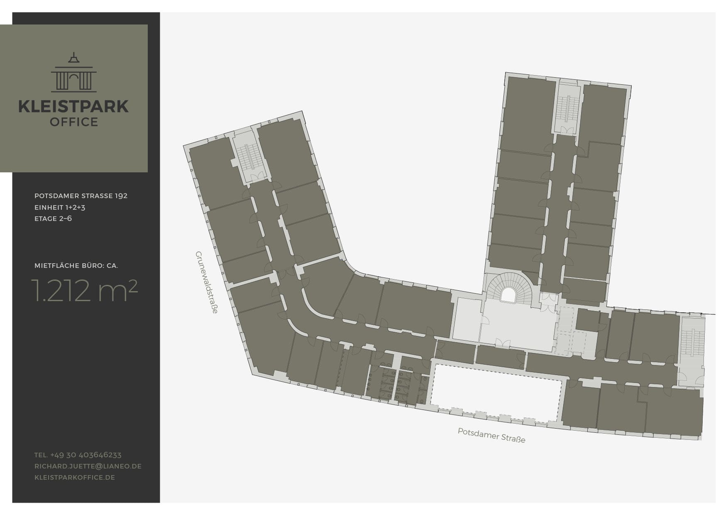
Task: Click the Mietfläche Büro label
Action: point(76,265)
